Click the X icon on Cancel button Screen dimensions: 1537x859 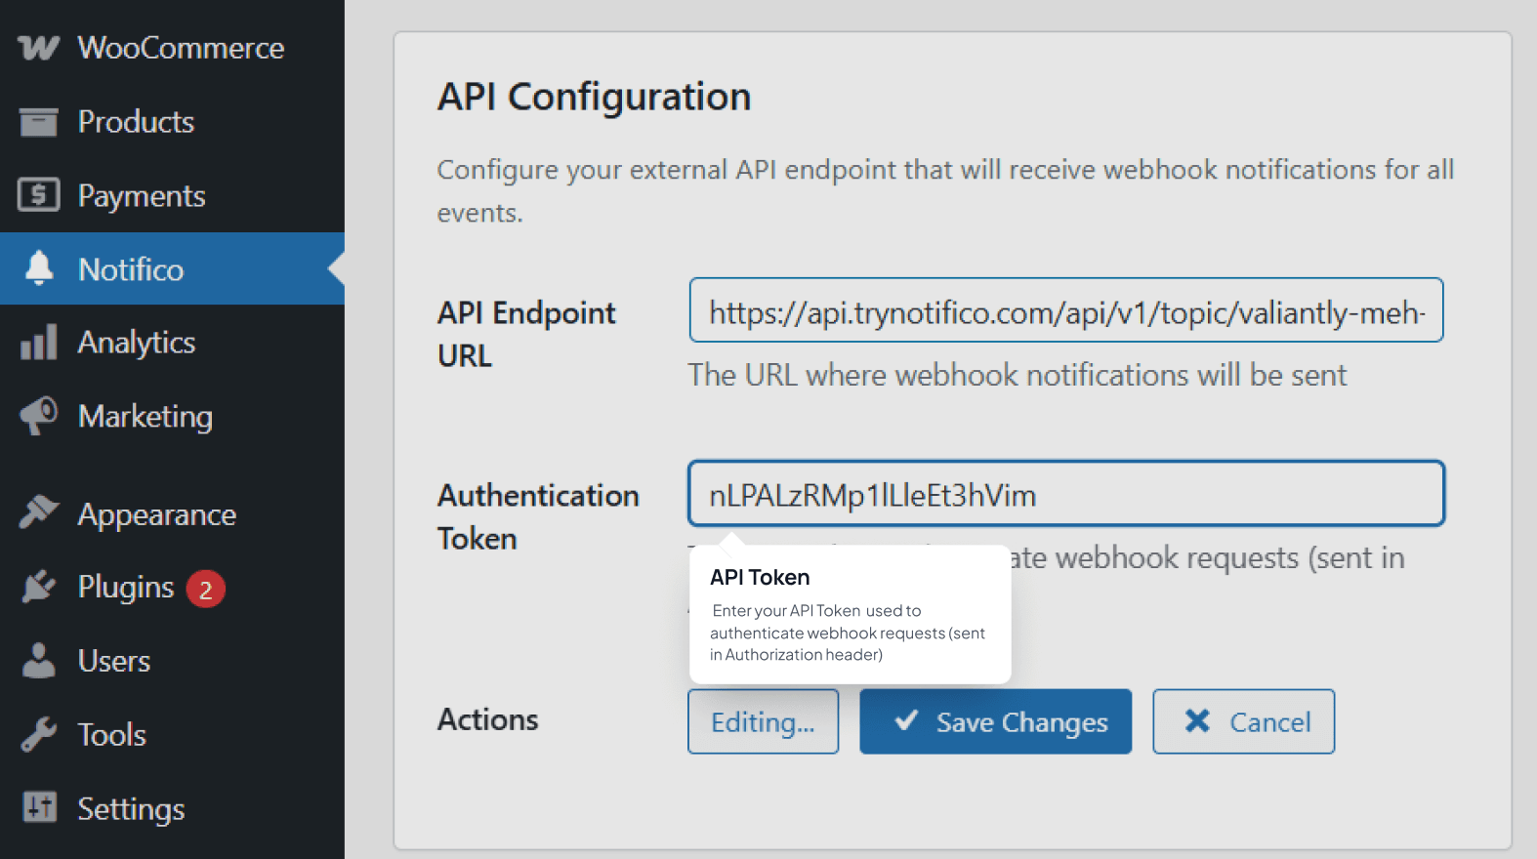click(x=1197, y=721)
